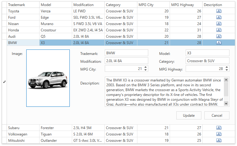Click the pencil edit indicator icon
Screen dimensions: 237x146
(5, 82)
